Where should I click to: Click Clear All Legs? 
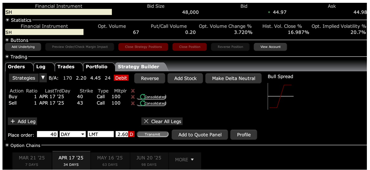click(x=162, y=121)
